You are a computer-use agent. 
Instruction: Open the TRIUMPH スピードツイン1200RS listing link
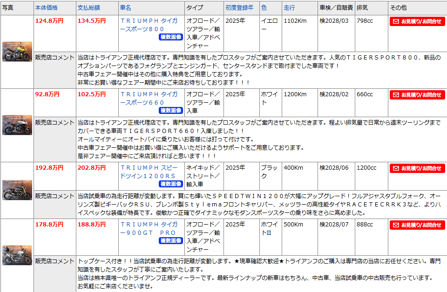(x=149, y=172)
